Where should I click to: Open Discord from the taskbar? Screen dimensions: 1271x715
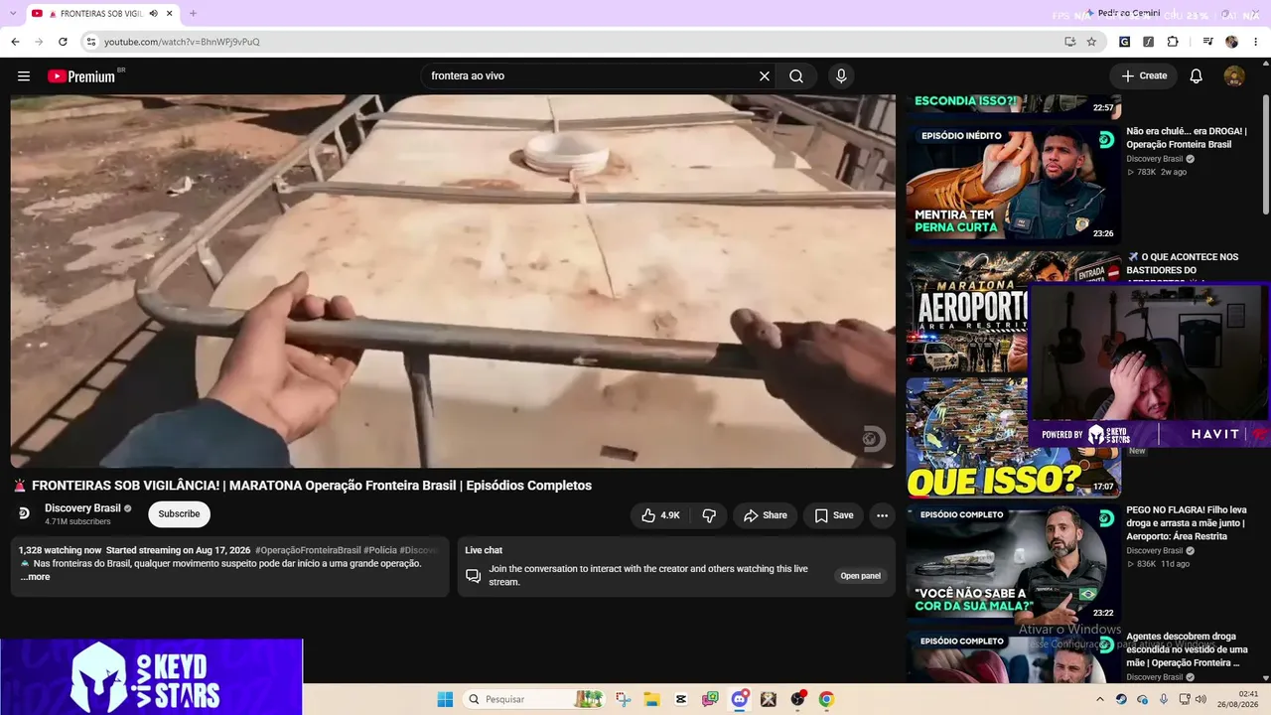coord(740,699)
